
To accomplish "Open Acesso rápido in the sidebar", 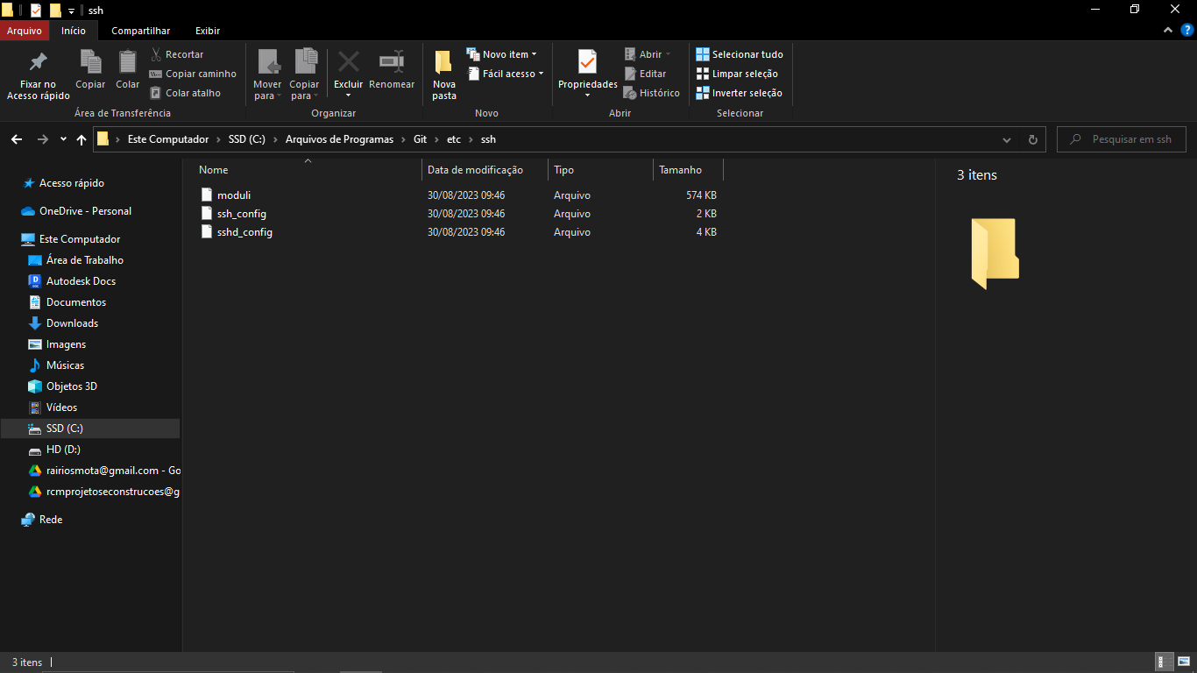I will point(71,183).
